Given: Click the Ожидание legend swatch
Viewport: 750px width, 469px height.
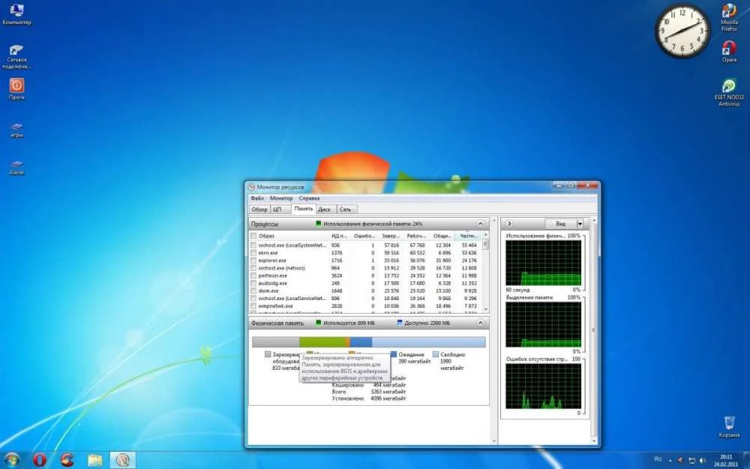Looking at the screenshot, I should [393, 355].
